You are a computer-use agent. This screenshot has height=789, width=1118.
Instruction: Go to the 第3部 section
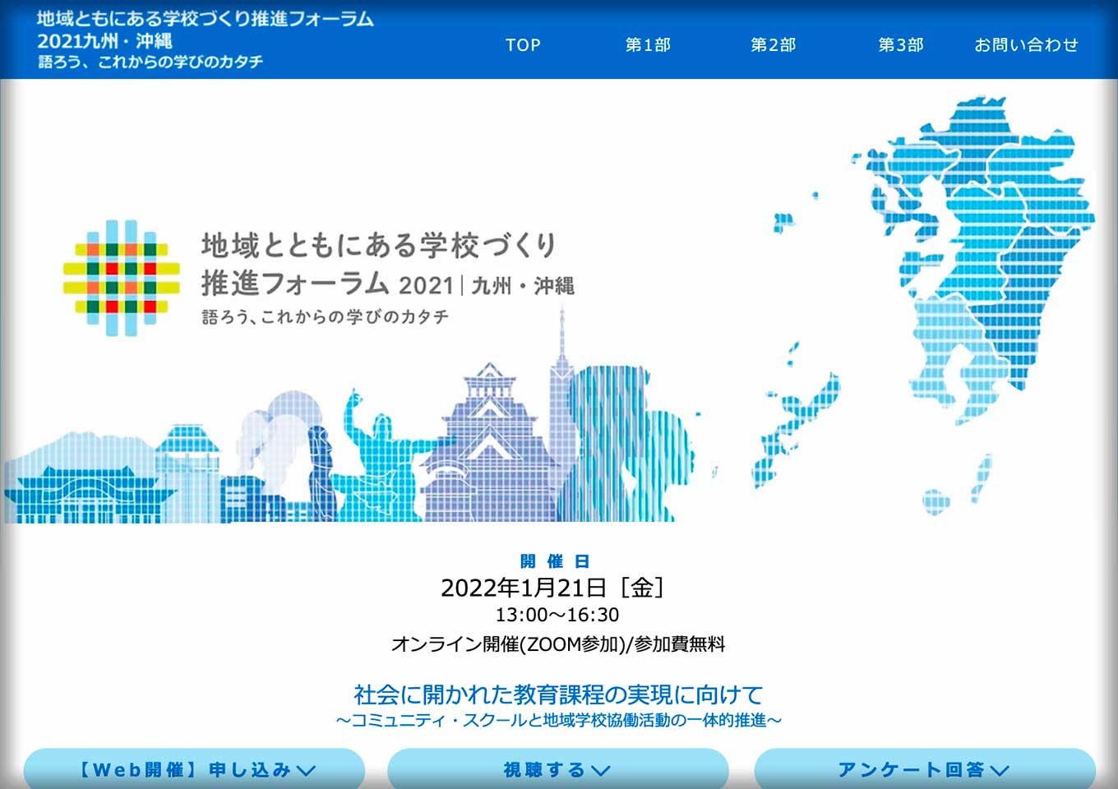901,45
